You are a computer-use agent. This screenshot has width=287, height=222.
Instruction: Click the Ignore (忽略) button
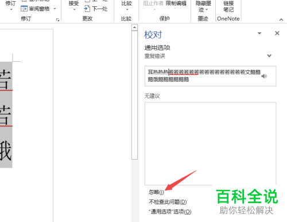156,192
